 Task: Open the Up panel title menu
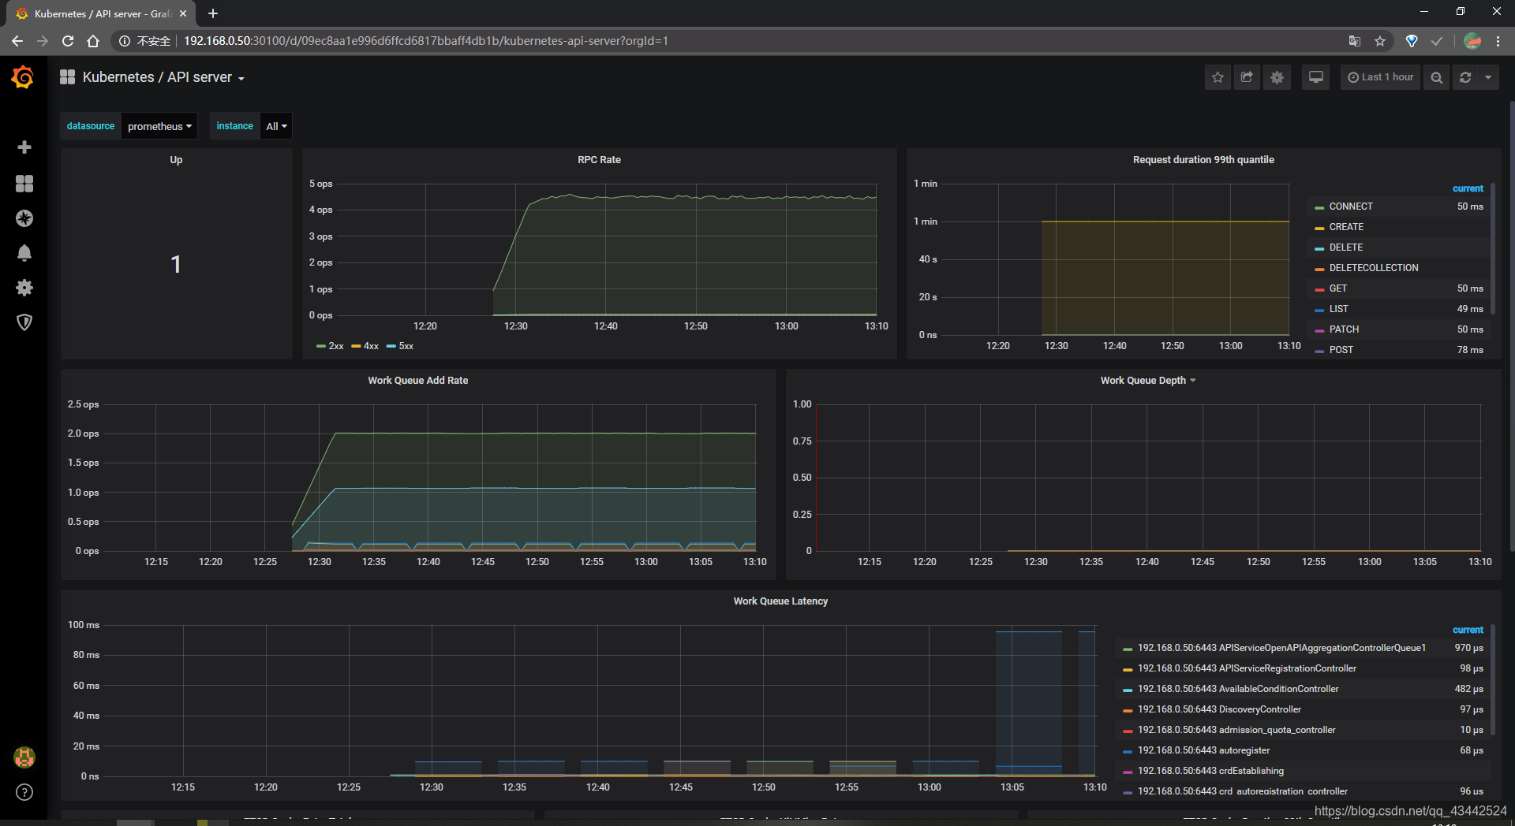point(176,160)
